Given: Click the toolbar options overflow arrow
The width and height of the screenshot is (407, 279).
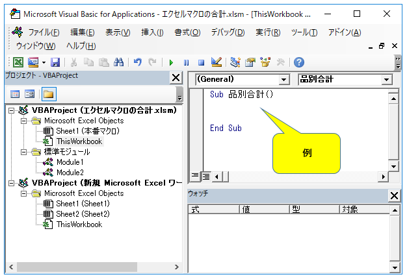Looking at the screenshot, I should coord(398,62).
